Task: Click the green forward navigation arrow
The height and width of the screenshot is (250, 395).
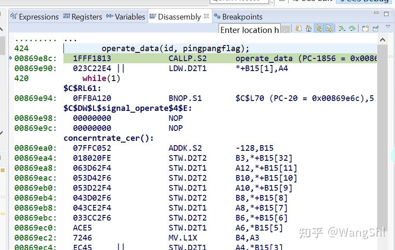Action: (352, 29)
